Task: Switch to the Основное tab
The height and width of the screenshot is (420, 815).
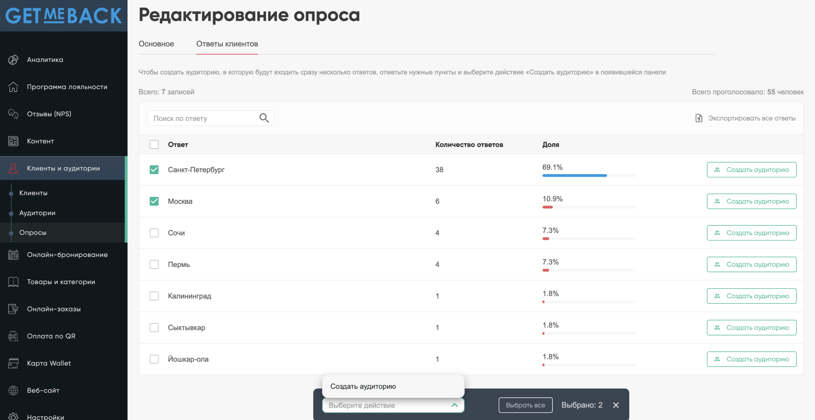Action: point(156,44)
